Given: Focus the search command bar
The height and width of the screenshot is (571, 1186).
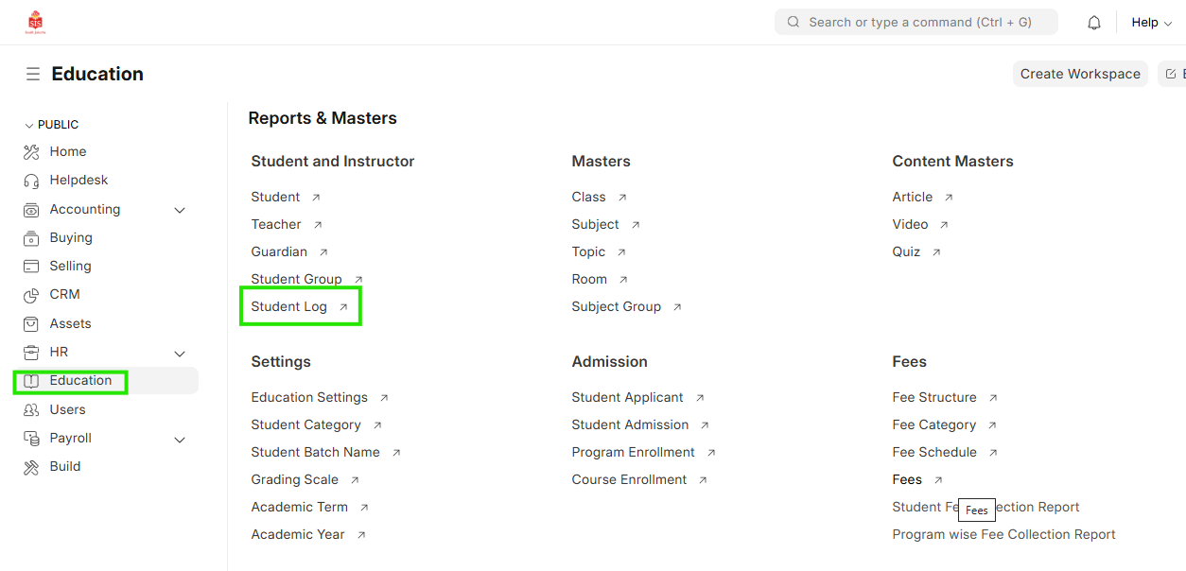Looking at the screenshot, I should (x=916, y=23).
